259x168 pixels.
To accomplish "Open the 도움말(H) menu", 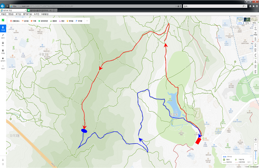I will pos(45,14).
